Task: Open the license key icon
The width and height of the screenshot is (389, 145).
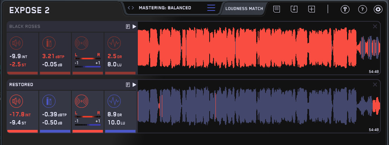Action: [345, 9]
